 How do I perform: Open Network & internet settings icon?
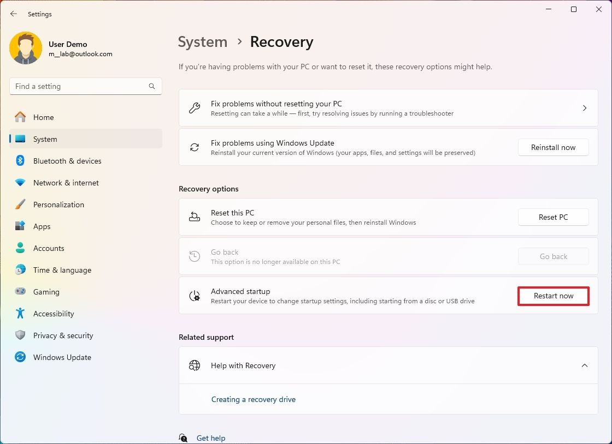click(x=20, y=183)
